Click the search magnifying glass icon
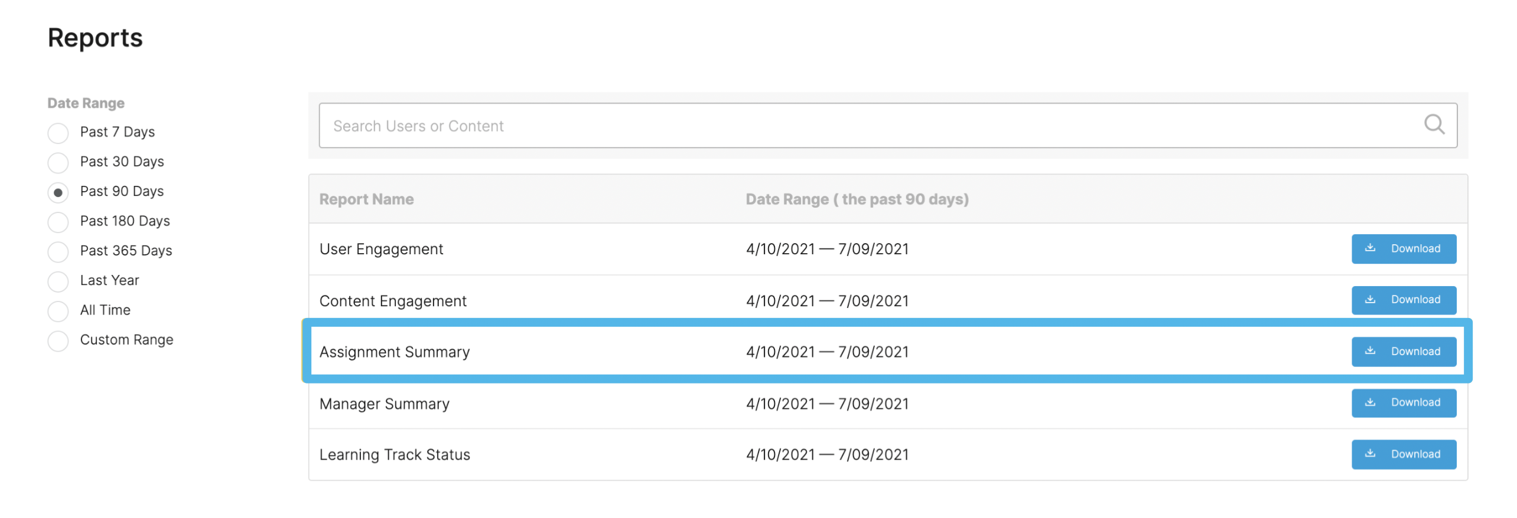1517x518 pixels. click(x=1433, y=124)
